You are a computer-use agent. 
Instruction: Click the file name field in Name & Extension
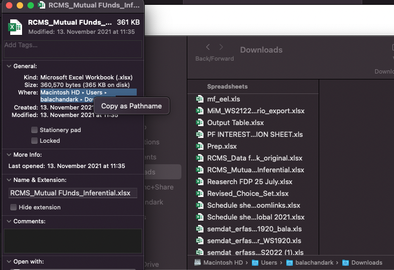[x=73, y=193]
